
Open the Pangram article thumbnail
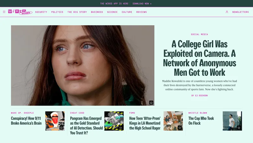[114, 121]
